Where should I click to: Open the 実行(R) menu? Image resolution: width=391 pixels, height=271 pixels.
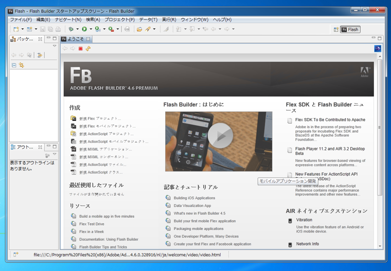(169, 20)
